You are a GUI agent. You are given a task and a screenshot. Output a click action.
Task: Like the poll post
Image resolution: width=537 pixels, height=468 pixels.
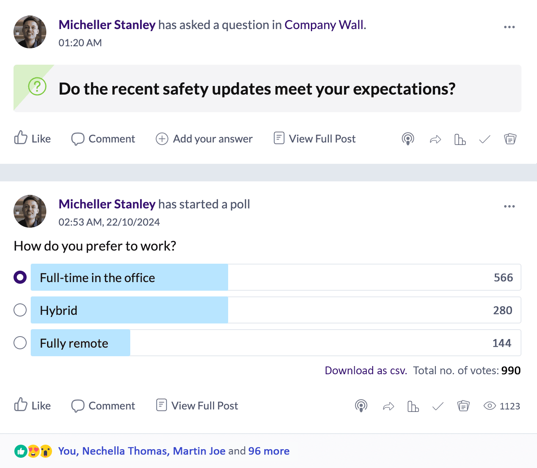[x=32, y=405]
